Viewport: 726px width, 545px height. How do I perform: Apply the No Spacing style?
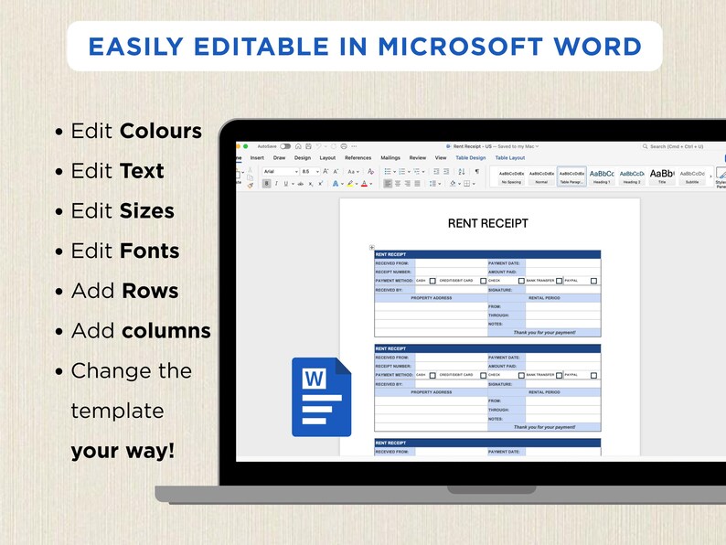[511, 176]
